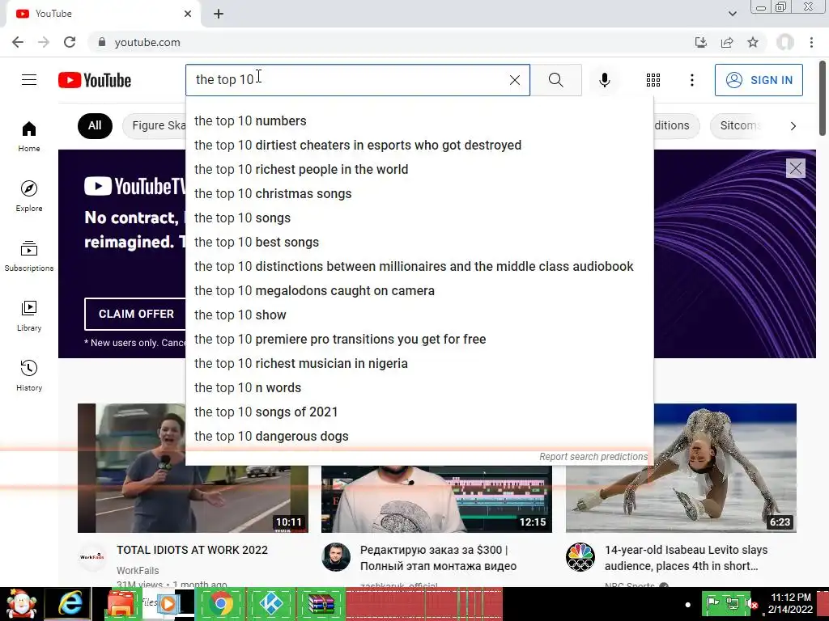Screen dimensions: 829x621
Task: Open TOTAL IDIOTS AT WORK 2022 title
Action: pyautogui.click(x=193, y=550)
